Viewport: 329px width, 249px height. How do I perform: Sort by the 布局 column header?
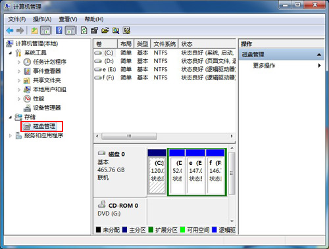click(126, 44)
